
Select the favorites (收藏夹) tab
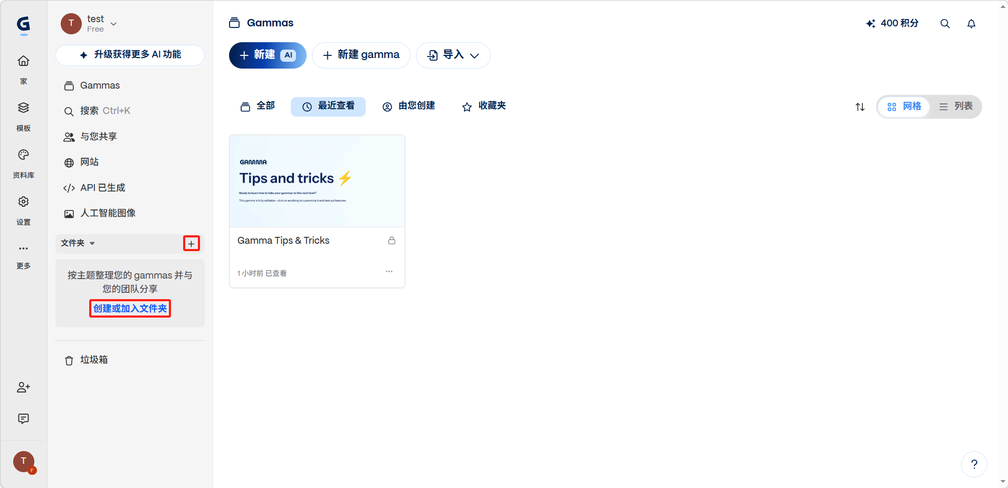coord(484,107)
